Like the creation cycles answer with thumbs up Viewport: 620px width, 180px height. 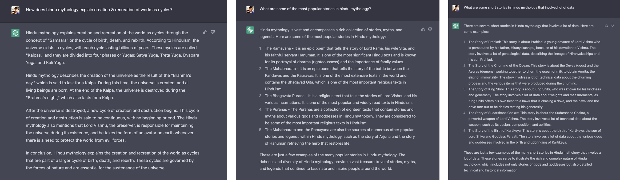[x=205, y=32]
